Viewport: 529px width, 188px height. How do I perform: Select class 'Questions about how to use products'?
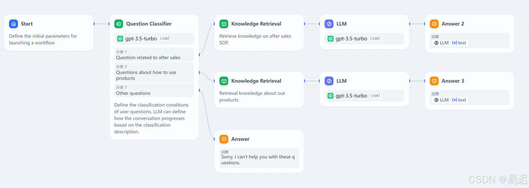[154, 72]
